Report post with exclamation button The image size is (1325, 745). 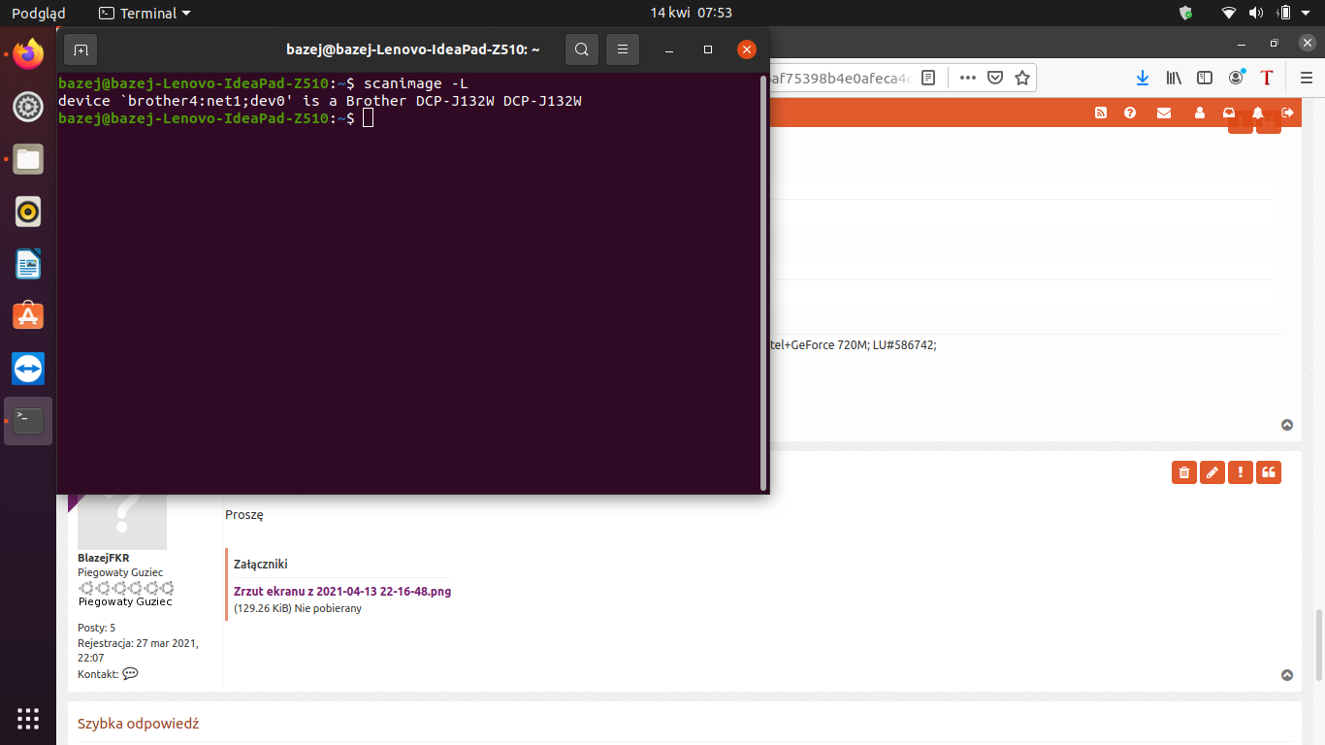(x=1240, y=472)
